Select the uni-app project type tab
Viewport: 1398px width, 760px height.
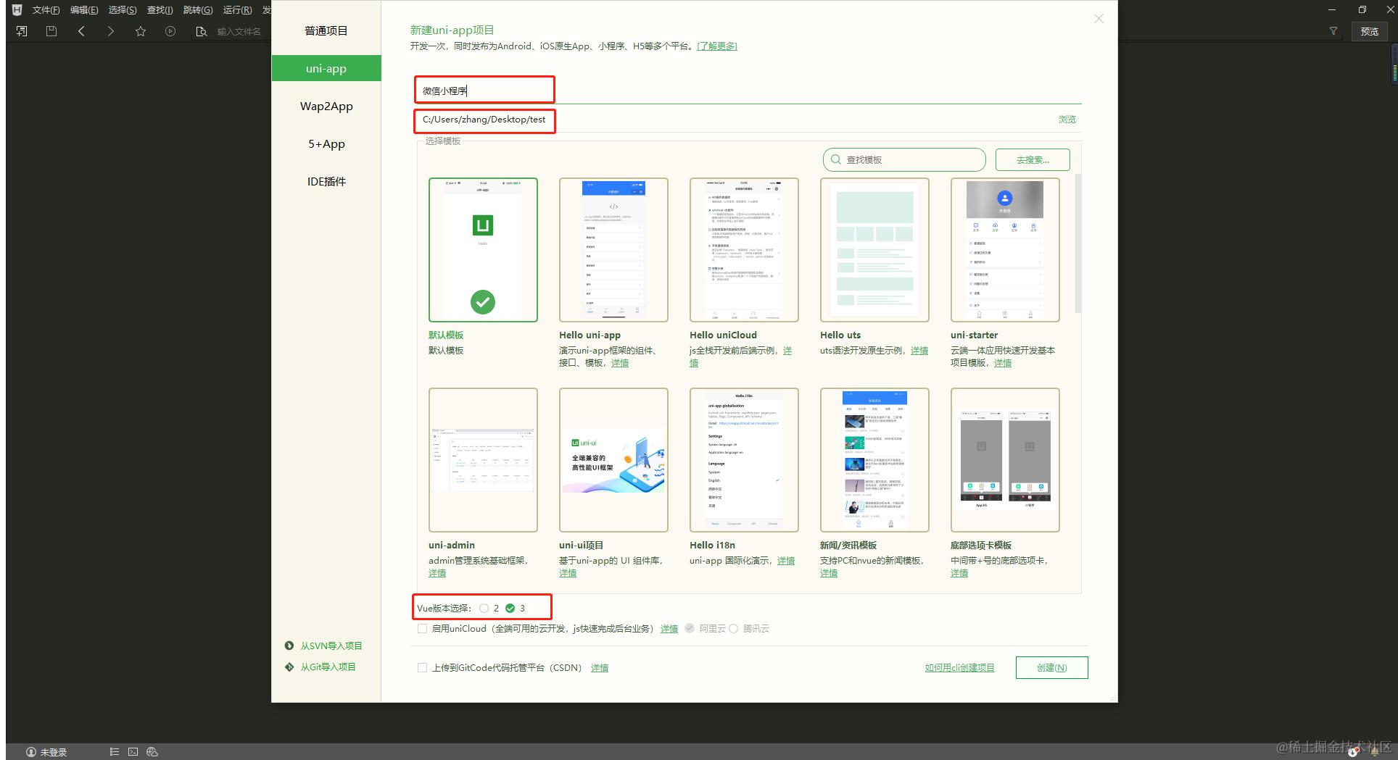tap(326, 68)
